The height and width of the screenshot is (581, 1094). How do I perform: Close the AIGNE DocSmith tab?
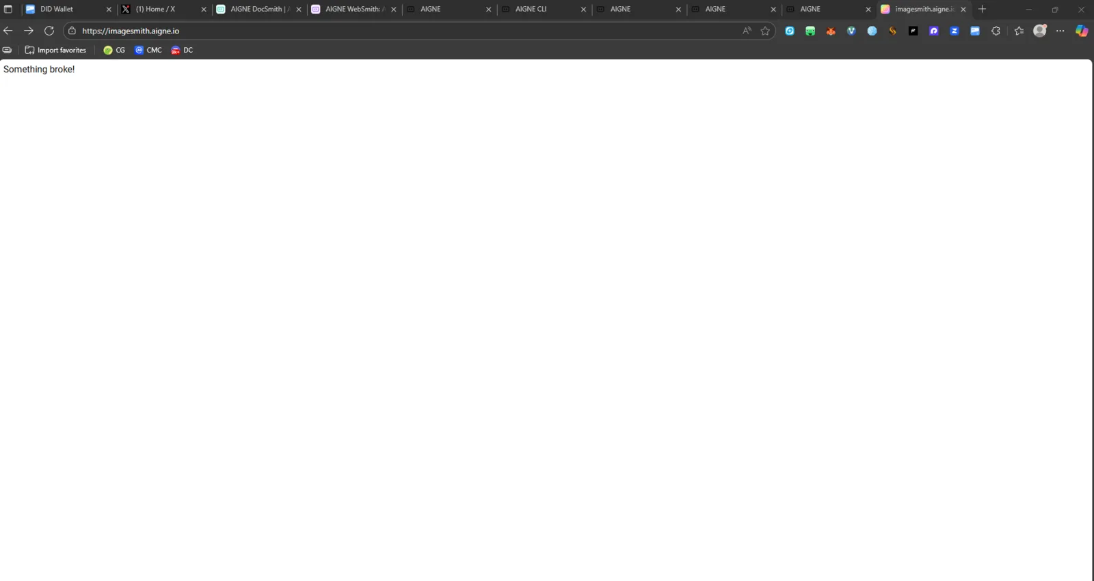coord(299,10)
